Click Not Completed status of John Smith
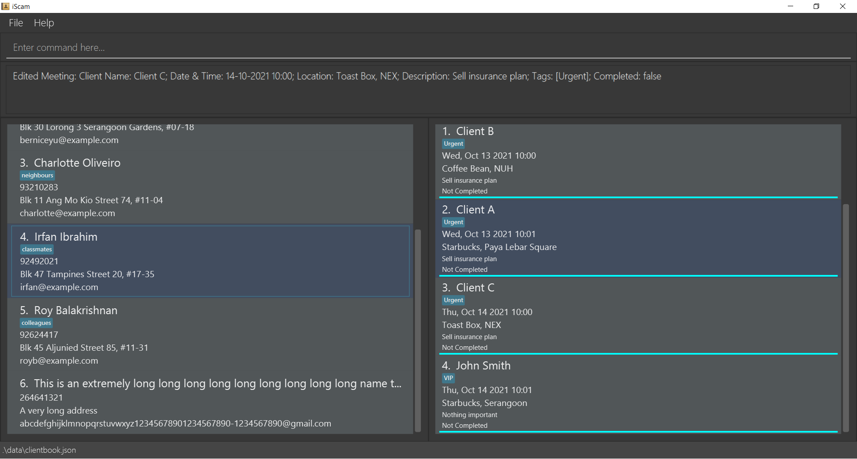Screen dimensions: 857x459 point(465,426)
